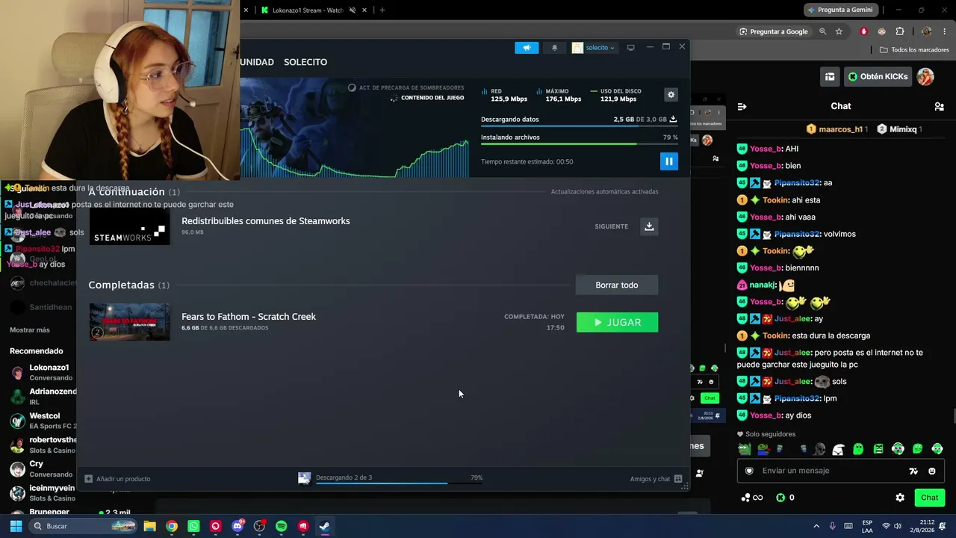Click the Steam announcements megaphone icon
This screenshot has height=538, width=956.
click(527, 48)
